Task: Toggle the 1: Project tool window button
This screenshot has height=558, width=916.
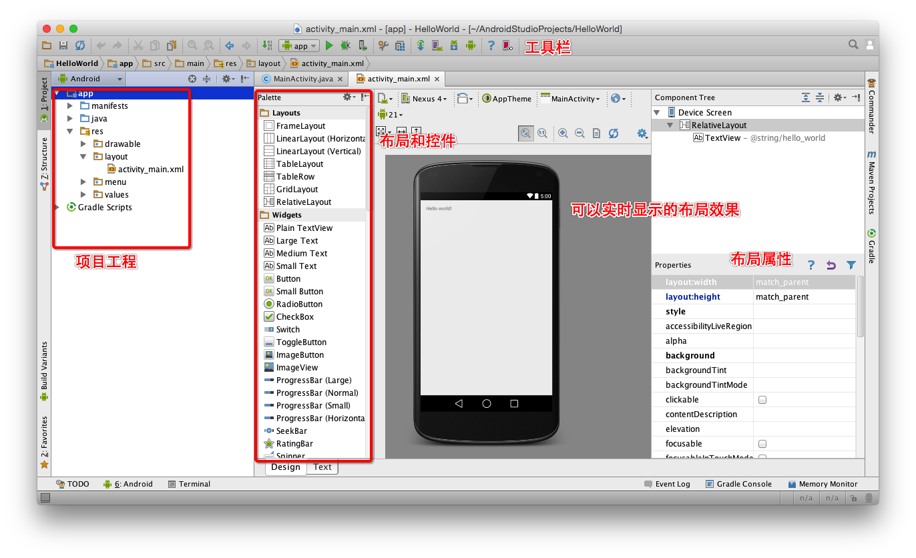Action: point(44,99)
